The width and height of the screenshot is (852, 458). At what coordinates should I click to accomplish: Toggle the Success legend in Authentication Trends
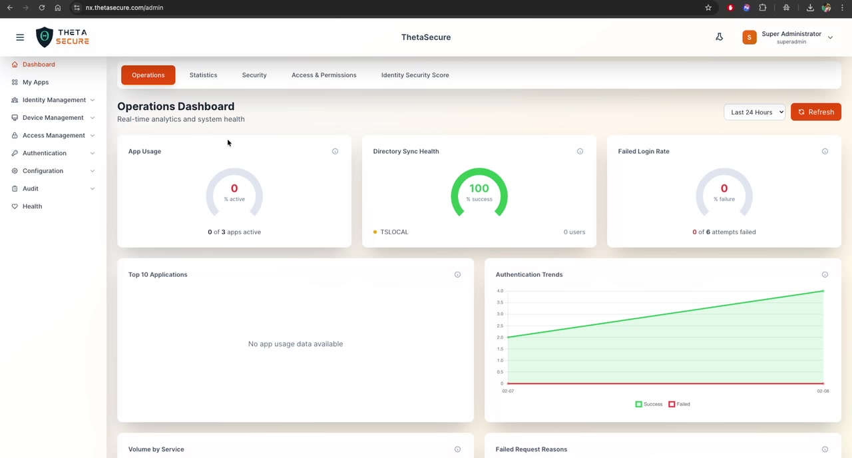(x=648, y=403)
